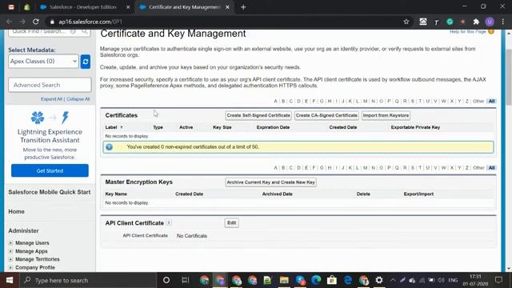This screenshot has width=512, height=288.
Task: Open Cortana circle icon on taskbar
Action: (x=166, y=280)
